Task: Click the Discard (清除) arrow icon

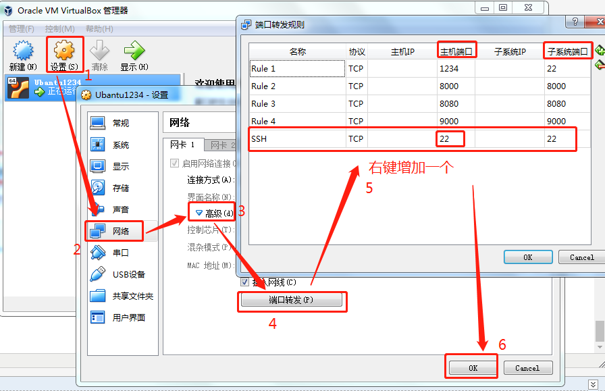Action: (99, 50)
